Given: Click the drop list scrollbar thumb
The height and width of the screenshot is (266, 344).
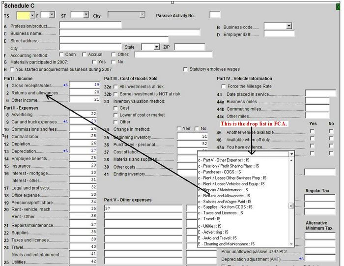Looking at the screenshot, I should click(291, 206).
